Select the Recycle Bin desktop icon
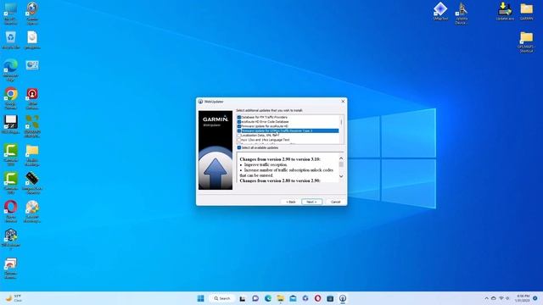This screenshot has width=543, height=305. (x=11, y=40)
